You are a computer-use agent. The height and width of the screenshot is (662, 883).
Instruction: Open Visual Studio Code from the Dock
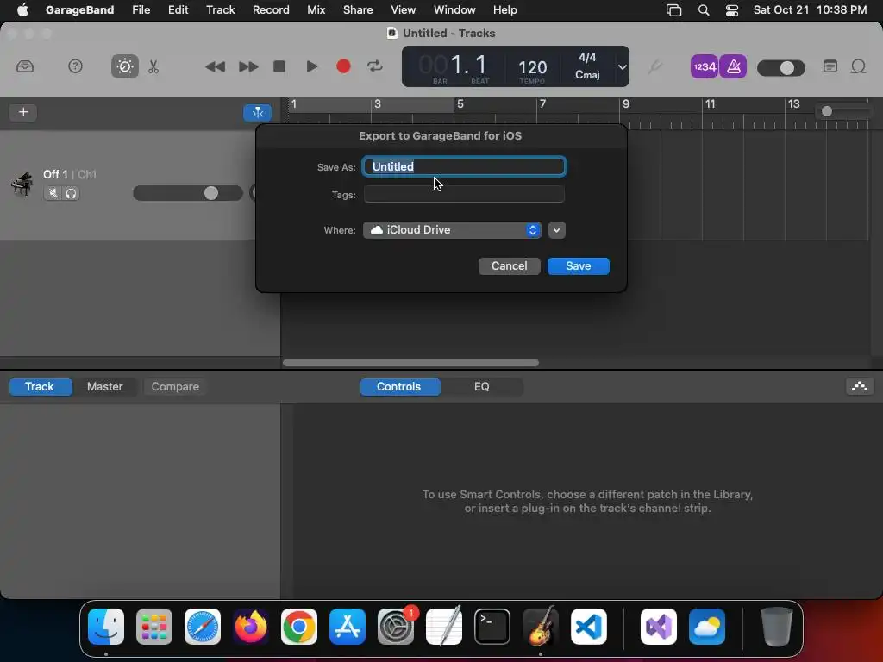pyautogui.click(x=588, y=627)
